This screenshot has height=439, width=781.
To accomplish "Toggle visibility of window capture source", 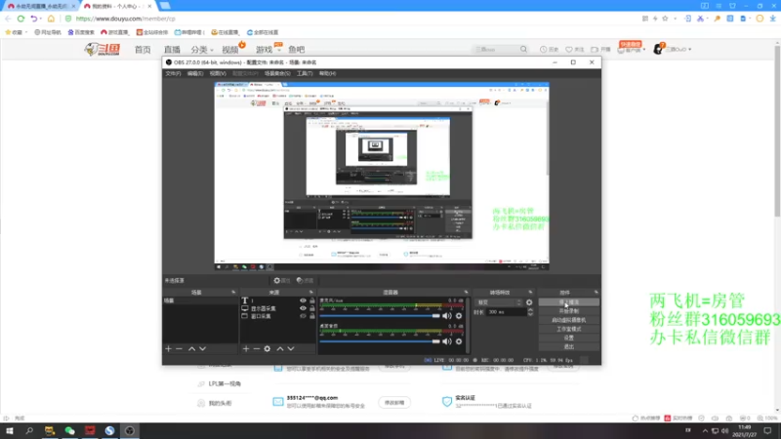I will [303, 316].
